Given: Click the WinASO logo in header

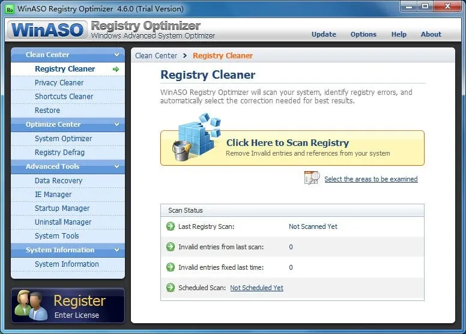Looking at the screenshot, I should [47, 30].
